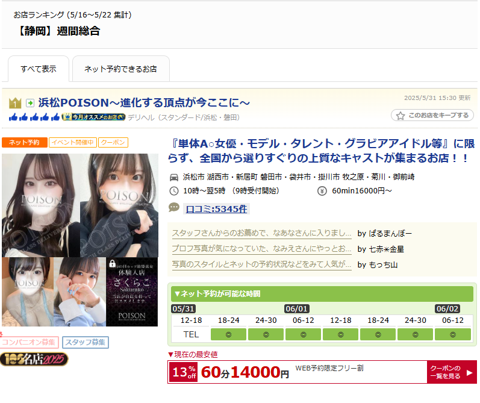The width and height of the screenshot is (480, 403).
Task: Click the star icon in keep button
Action: tap(400, 116)
